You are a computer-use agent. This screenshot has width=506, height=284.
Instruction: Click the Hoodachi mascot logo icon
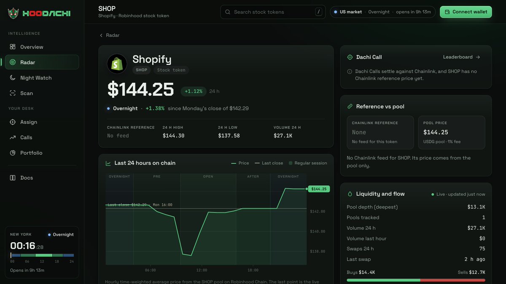13,13
